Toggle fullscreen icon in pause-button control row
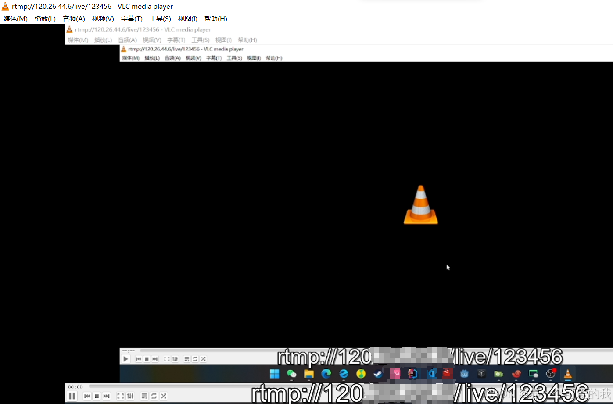 click(x=121, y=396)
